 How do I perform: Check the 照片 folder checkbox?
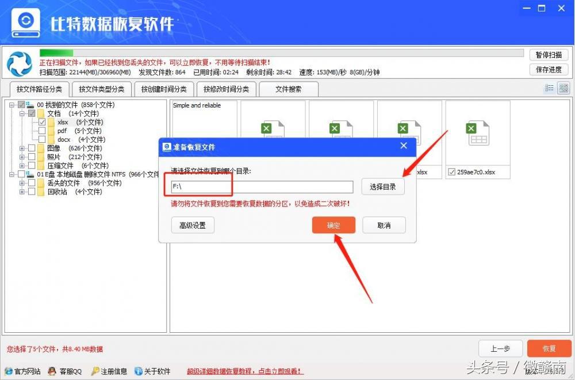(32, 157)
